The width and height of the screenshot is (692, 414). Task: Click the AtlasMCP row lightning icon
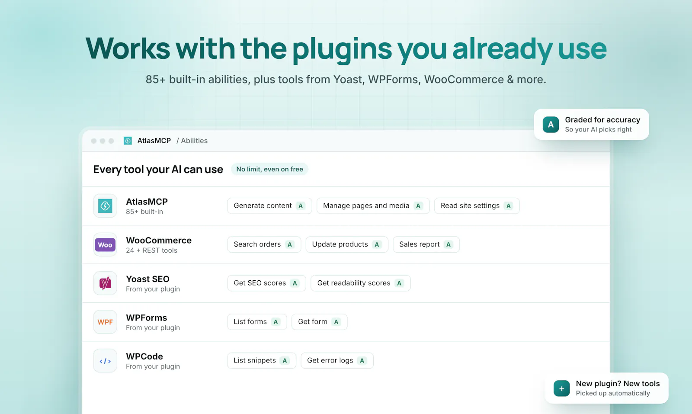click(105, 206)
